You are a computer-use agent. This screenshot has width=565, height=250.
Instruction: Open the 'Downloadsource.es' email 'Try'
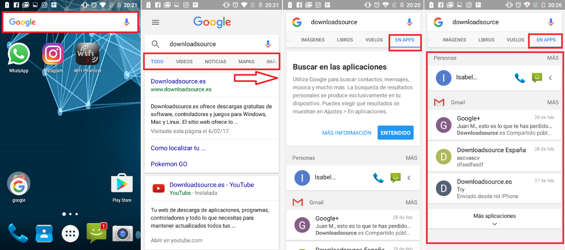(x=494, y=188)
